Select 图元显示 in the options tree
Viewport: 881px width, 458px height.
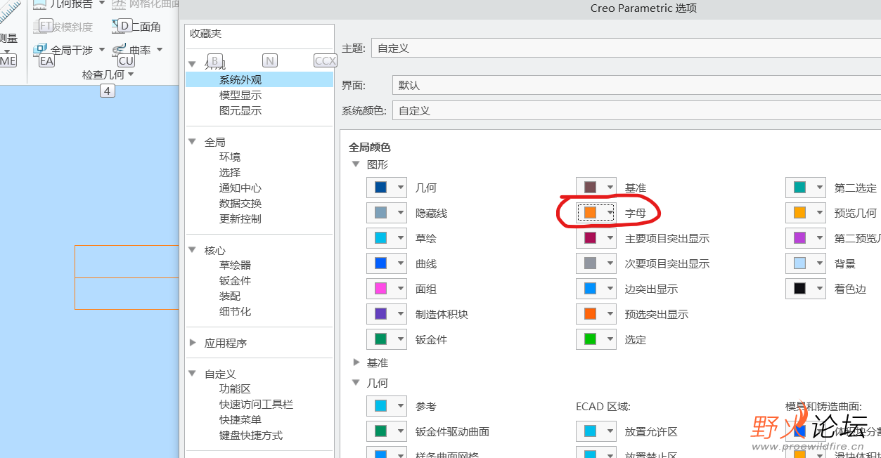click(240, 111)
